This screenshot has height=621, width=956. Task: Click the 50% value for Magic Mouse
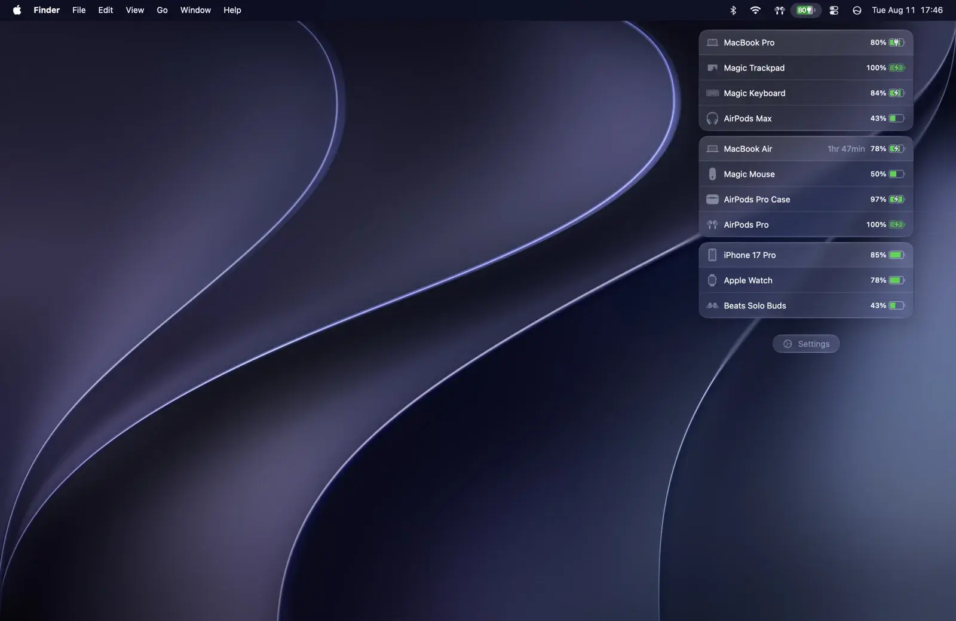(x=878, y=174)
